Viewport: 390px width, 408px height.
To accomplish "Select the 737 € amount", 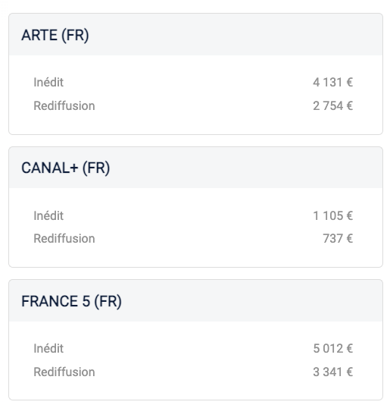I will coord(338,238).
